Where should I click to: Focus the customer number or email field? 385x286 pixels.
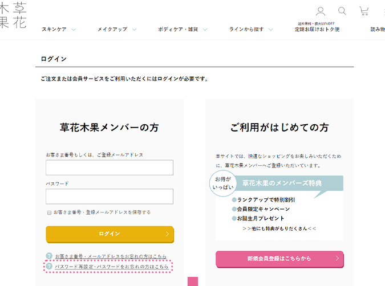[x=110, y=167]
